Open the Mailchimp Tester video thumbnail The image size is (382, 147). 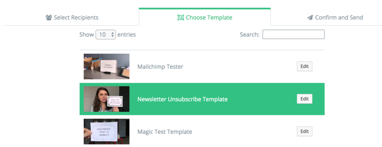(x=107, y=67)
